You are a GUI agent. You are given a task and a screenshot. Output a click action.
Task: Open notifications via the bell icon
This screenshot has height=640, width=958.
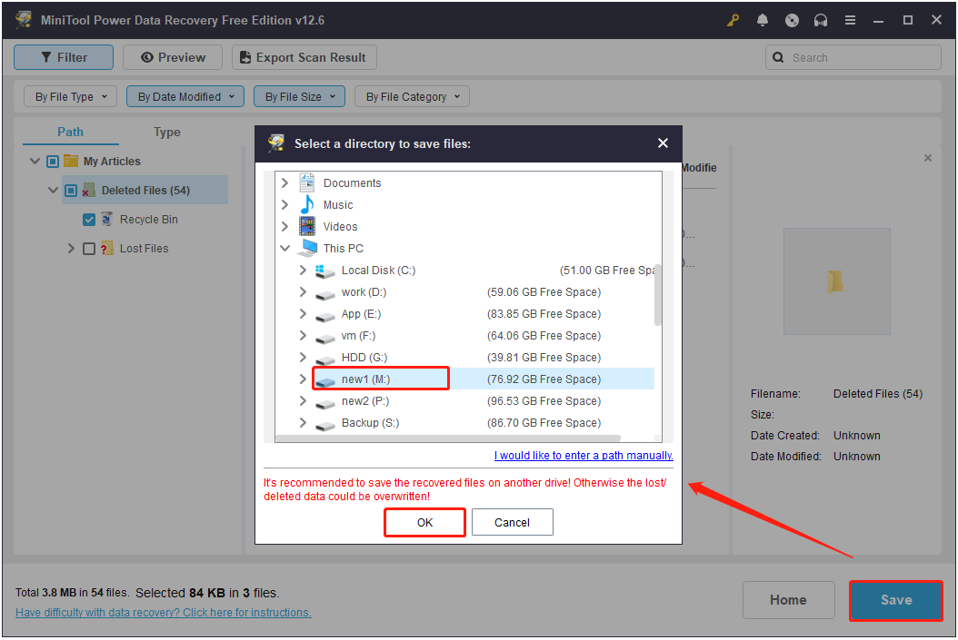(762, 19)
